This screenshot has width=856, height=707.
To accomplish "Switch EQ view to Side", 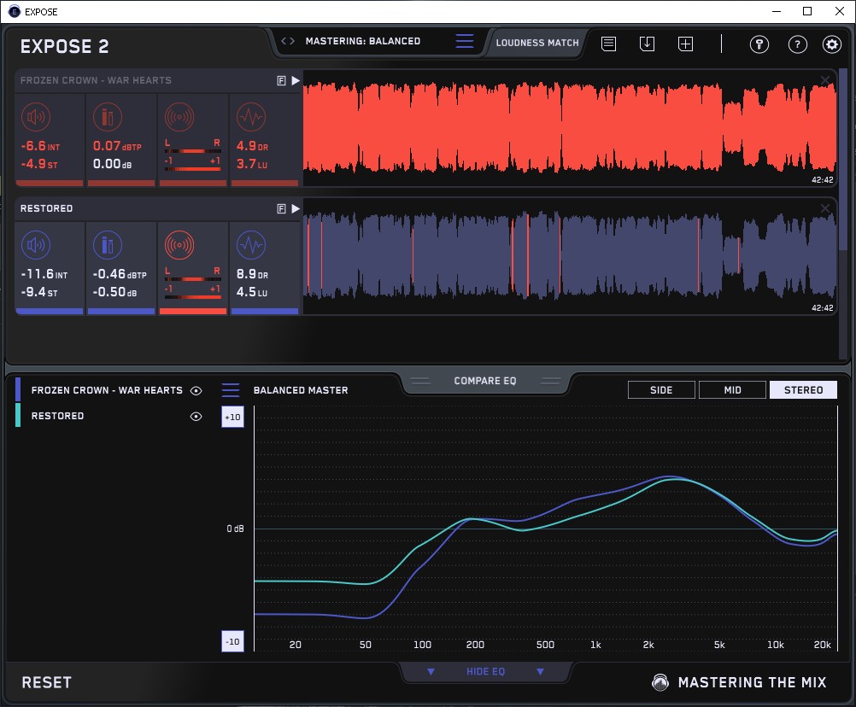I will 661,390.
